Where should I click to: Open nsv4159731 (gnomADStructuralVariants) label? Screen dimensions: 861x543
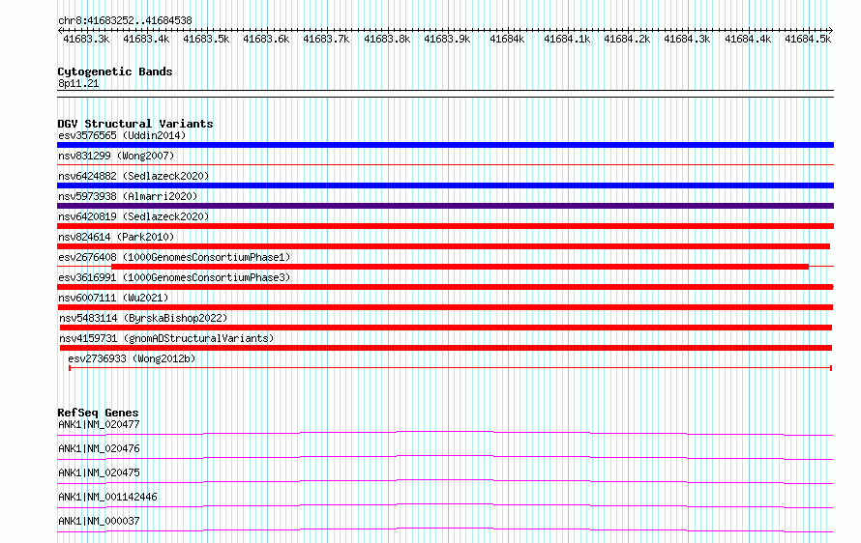coord(166,338)
